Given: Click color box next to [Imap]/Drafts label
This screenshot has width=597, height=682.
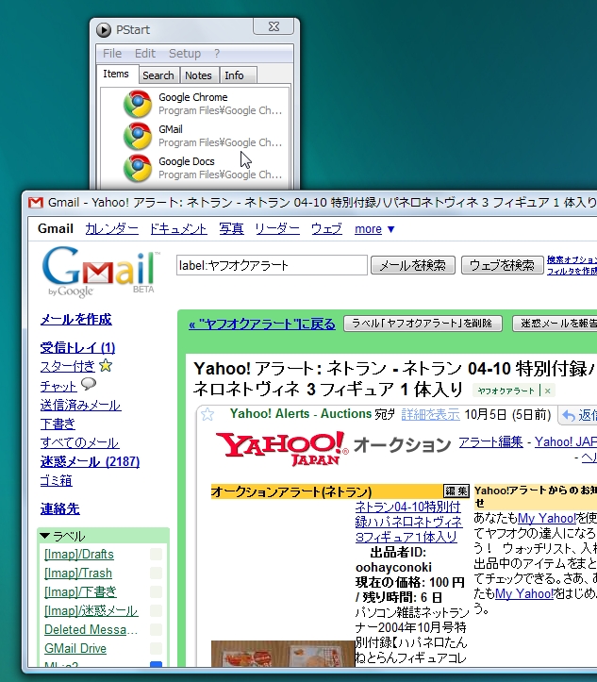Looking at the screenshot, I should coord(157,554).
